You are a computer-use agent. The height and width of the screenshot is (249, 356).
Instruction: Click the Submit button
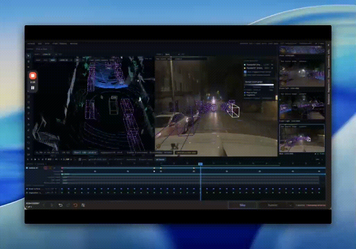(x=273, y=205)
